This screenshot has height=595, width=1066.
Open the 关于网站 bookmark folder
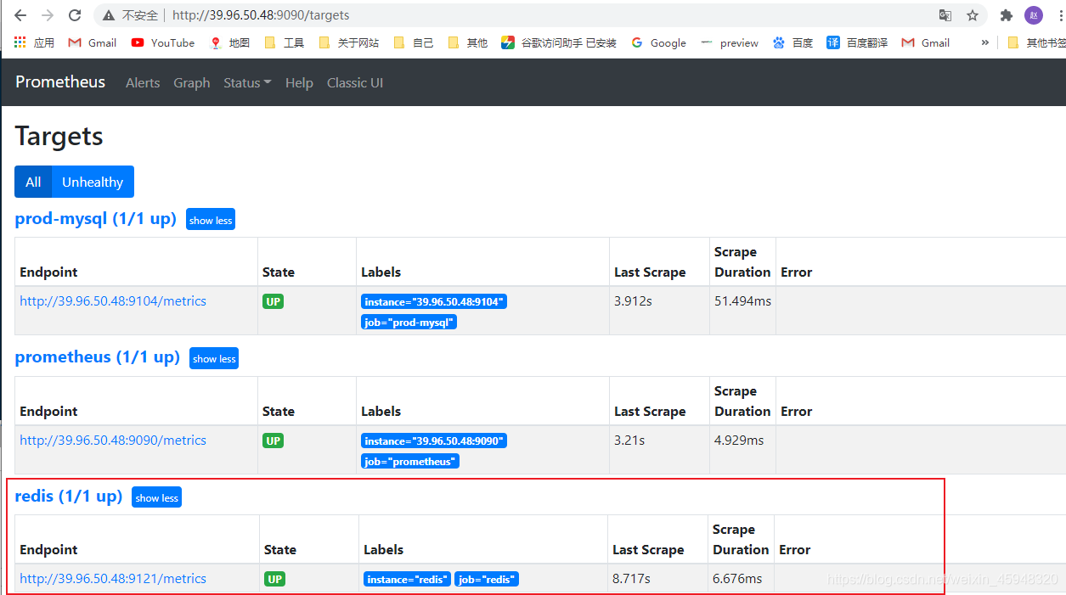pos(349,42)
